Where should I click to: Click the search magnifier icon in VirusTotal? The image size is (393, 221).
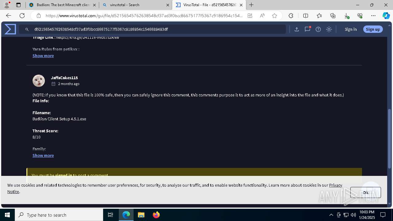[27, 29]
